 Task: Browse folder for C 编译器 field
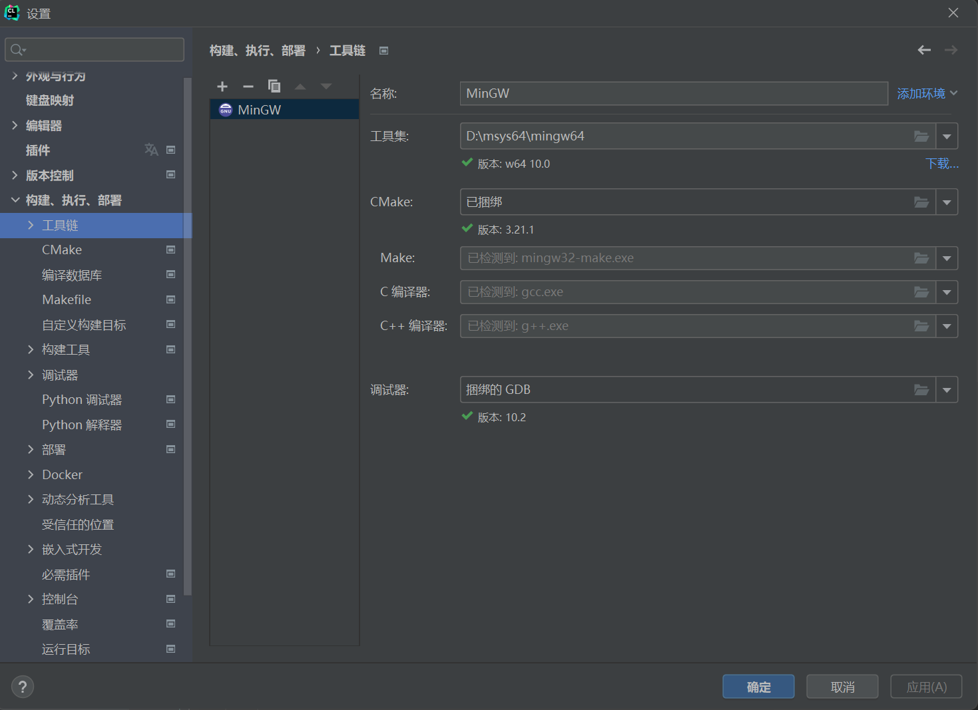[x=921, y=292]
